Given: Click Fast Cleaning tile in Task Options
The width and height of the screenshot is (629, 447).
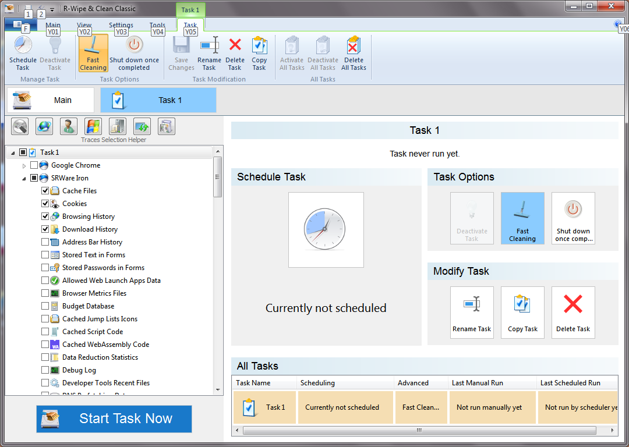Looking at the screenshot, I should point(522,218).
